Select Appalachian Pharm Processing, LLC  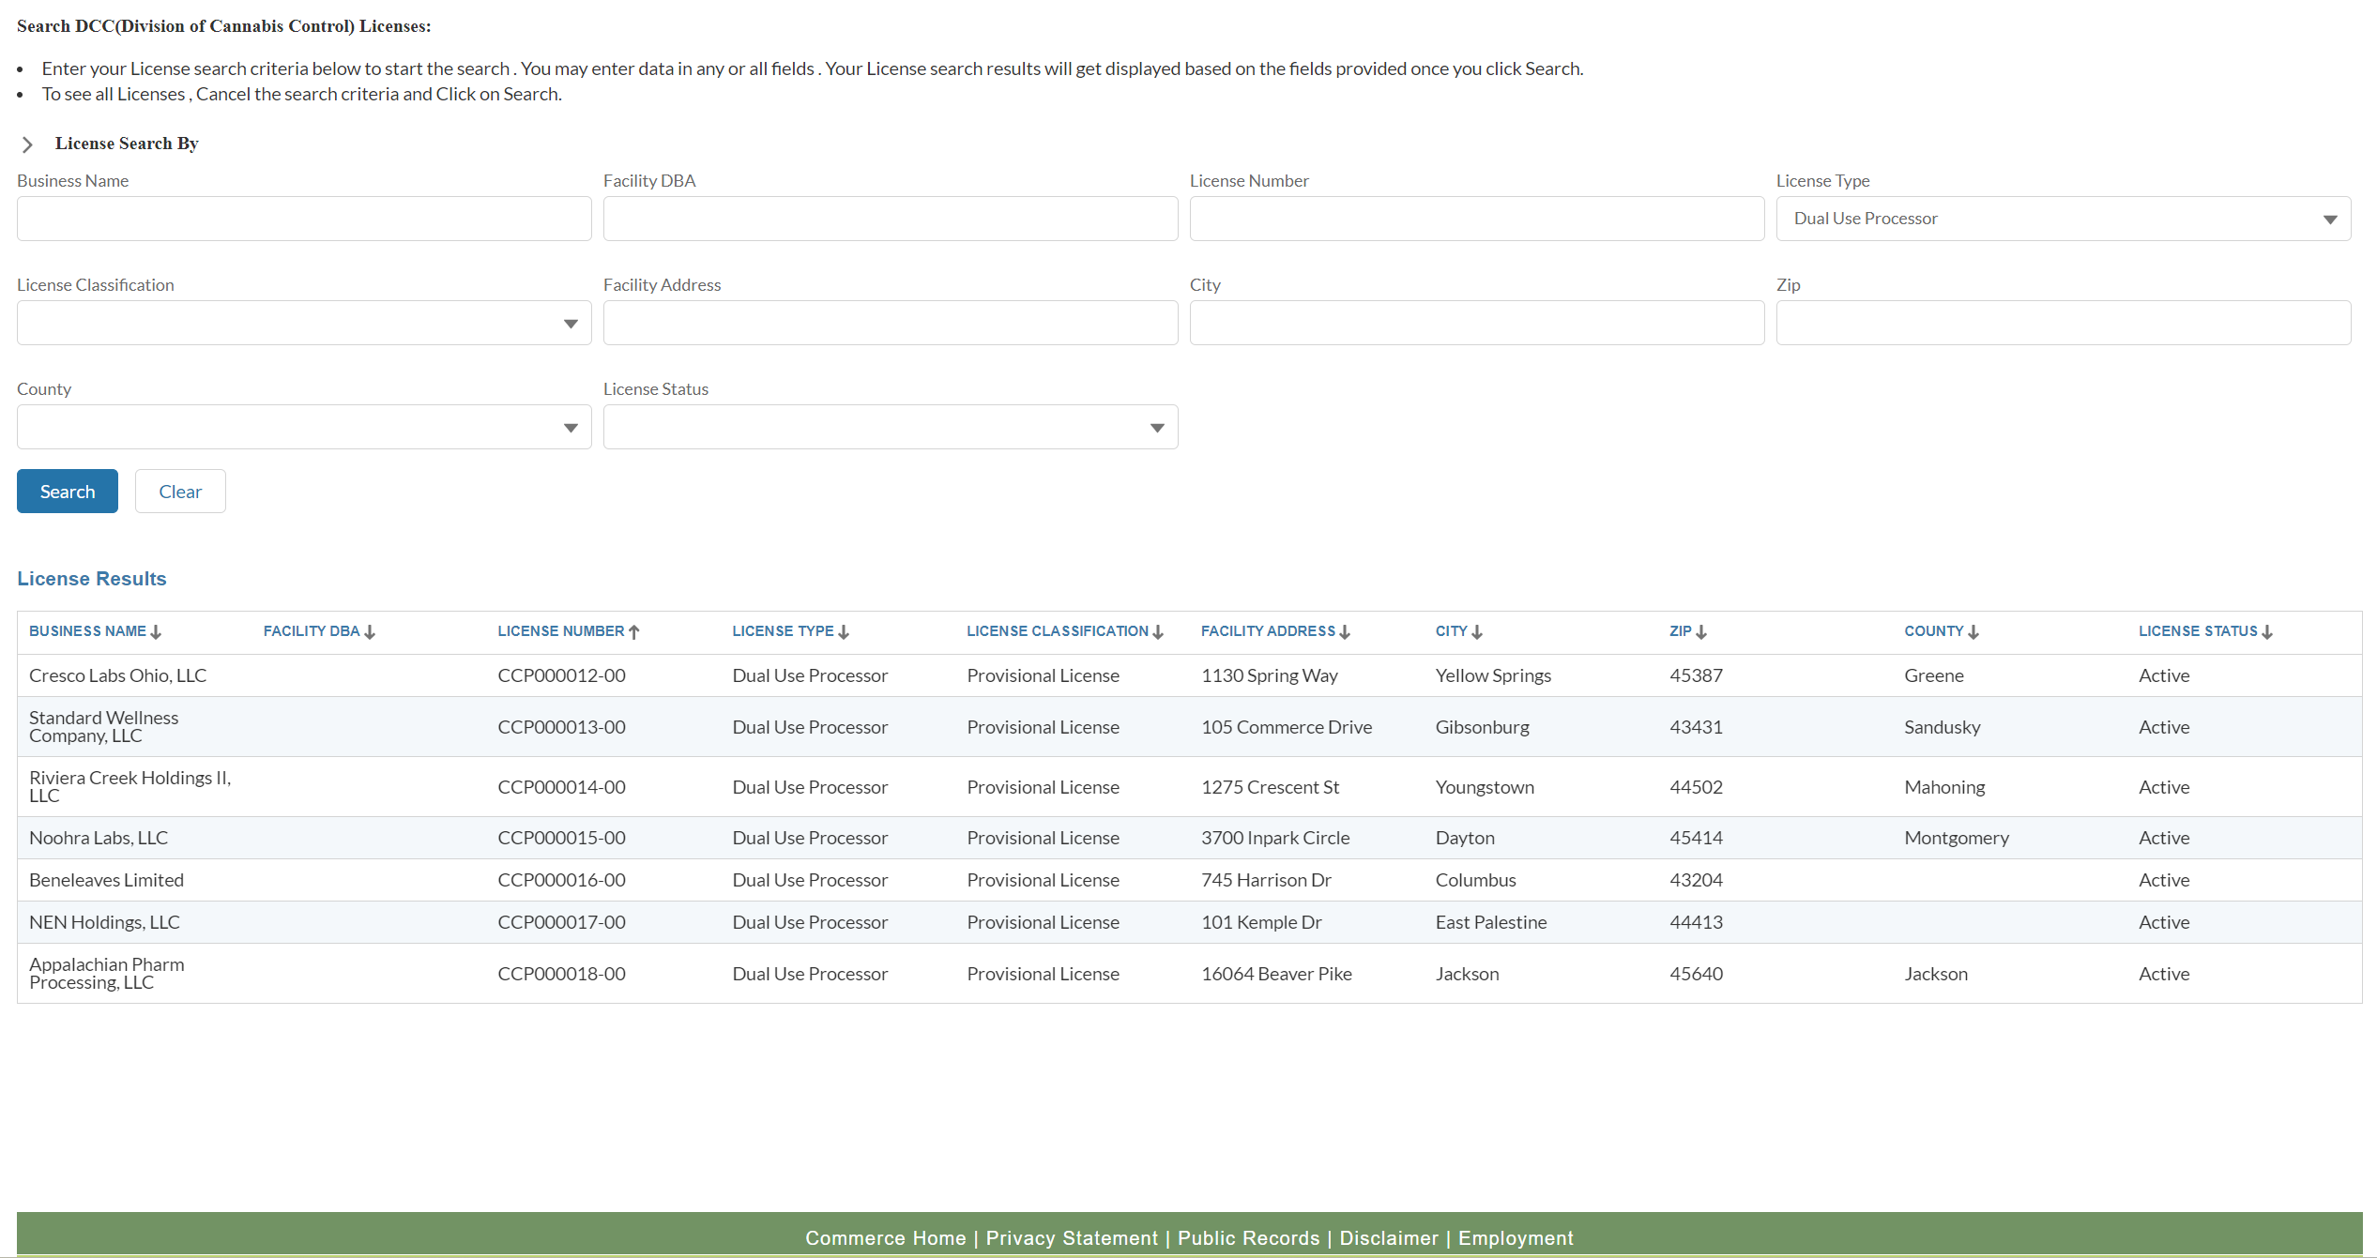107,973
